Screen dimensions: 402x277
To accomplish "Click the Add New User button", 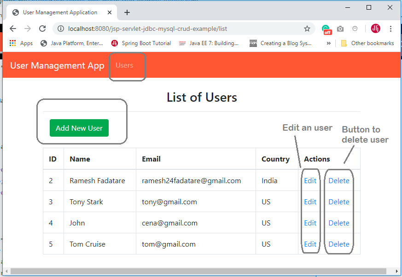I will point(79,128).
